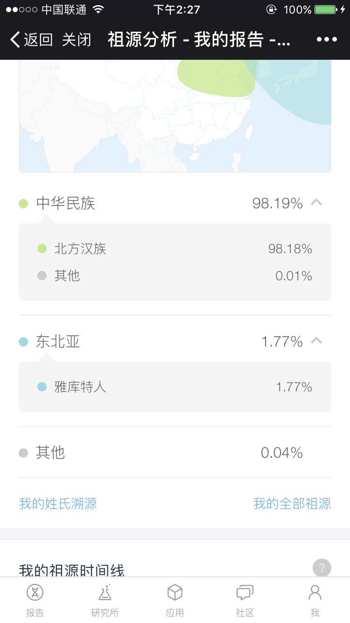Tap the green 中华民族 color dot
The width and height of the screenshot is (350, 623).
23,204
